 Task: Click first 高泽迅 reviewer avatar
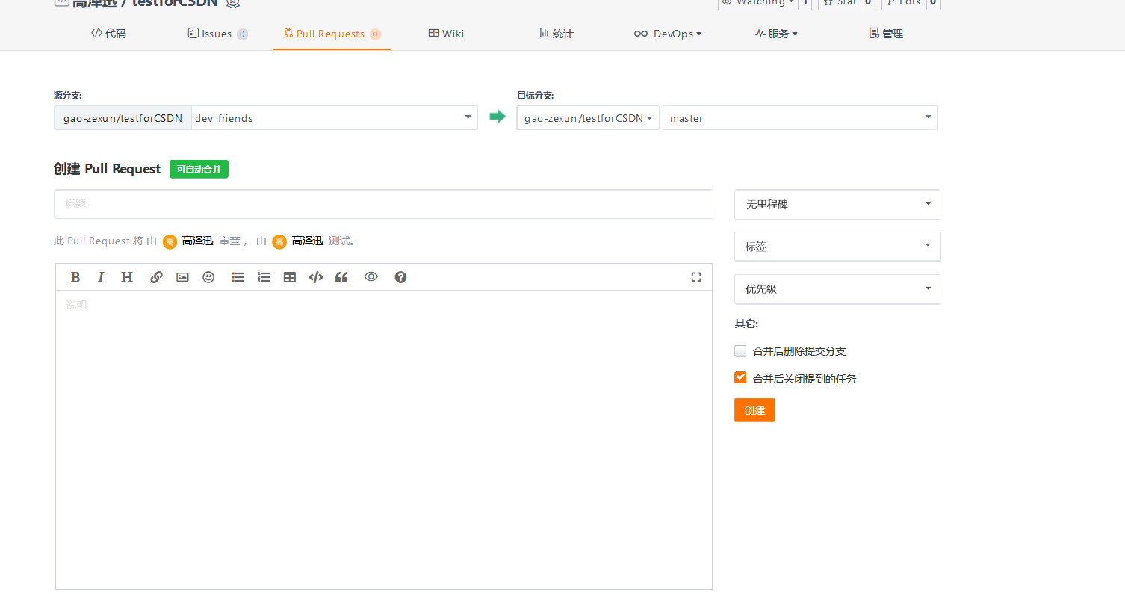pos(170,241)
